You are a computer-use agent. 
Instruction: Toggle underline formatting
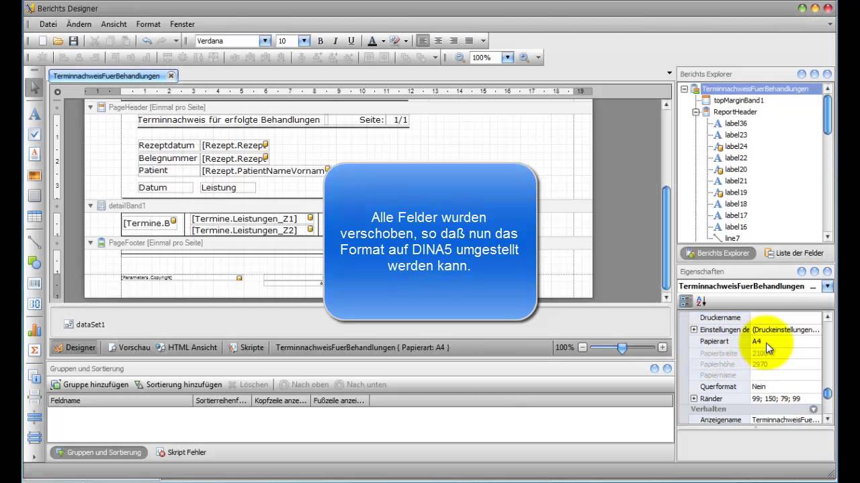point(351,41)
